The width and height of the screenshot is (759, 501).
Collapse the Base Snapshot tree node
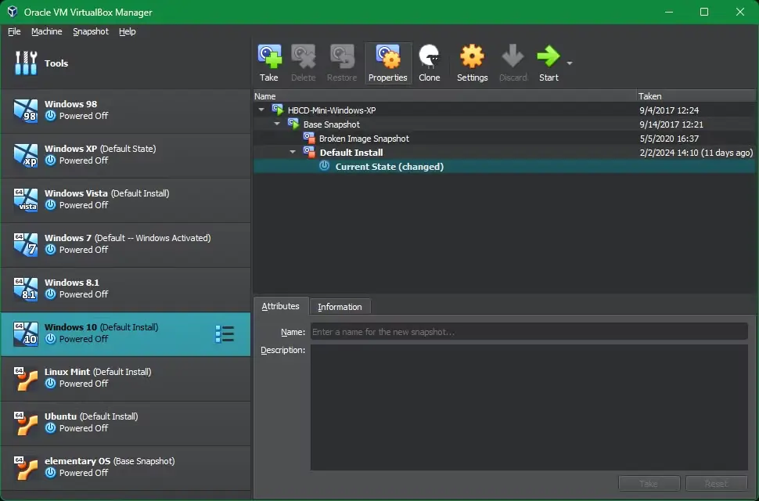click(x=277, y=124)
